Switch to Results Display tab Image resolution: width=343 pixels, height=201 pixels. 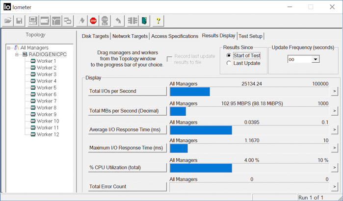tap(218, 36)
